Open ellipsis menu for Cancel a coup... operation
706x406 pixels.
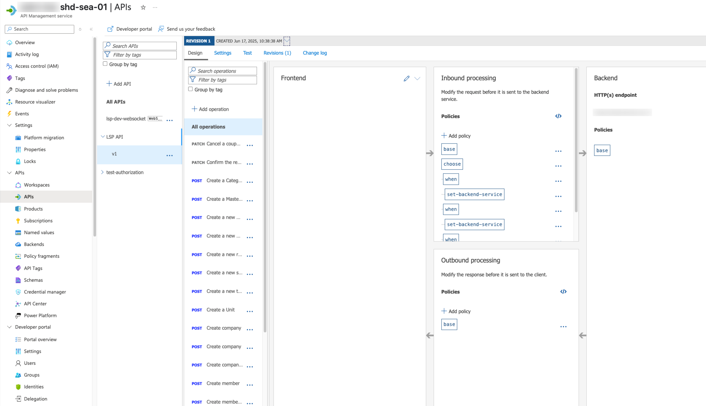coord(250,145)
